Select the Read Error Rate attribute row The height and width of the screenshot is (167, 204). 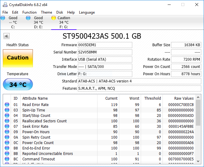pos(99,104)
